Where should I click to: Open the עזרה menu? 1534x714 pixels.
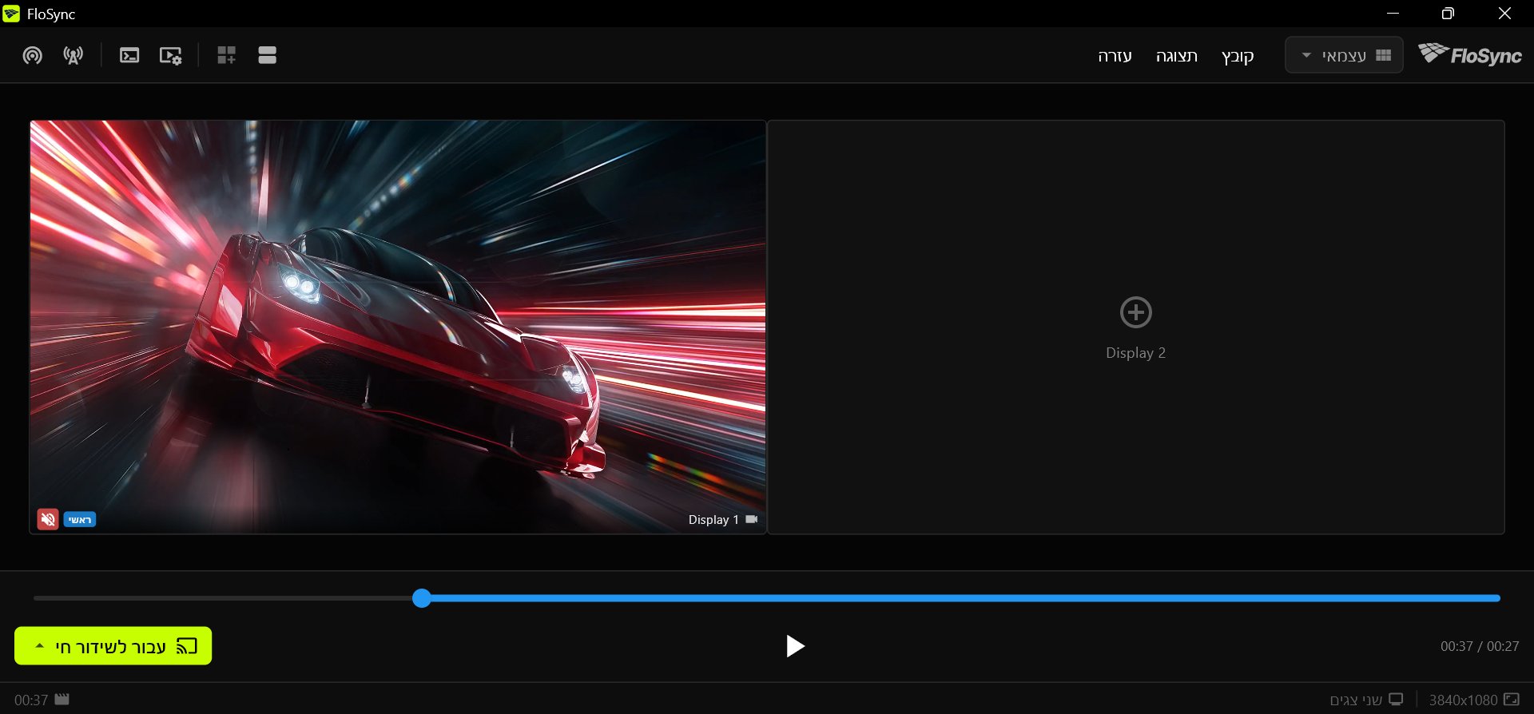click(1115, 56)
